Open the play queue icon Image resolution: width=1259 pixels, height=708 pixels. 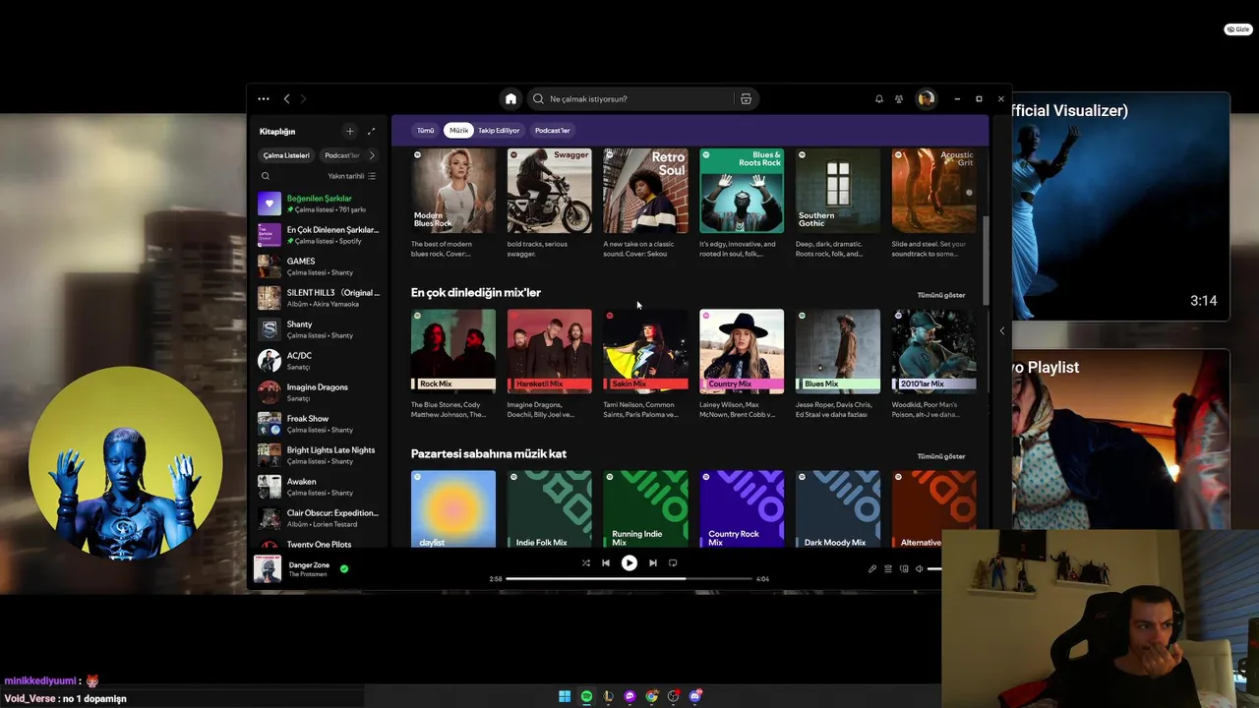(888, 568)
